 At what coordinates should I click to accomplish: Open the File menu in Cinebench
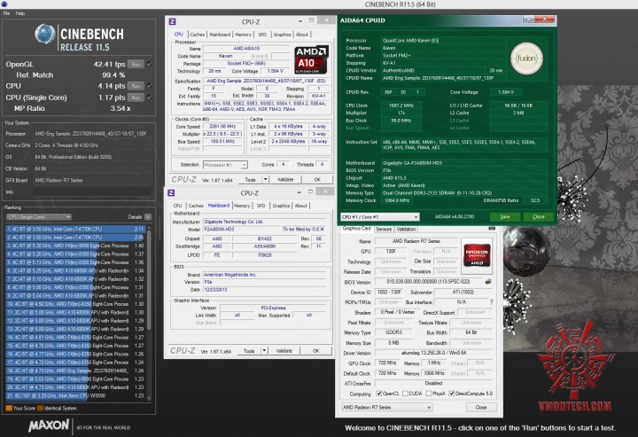6,13
